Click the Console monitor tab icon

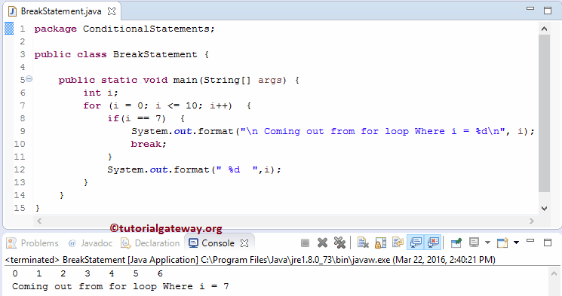point(194,243)
